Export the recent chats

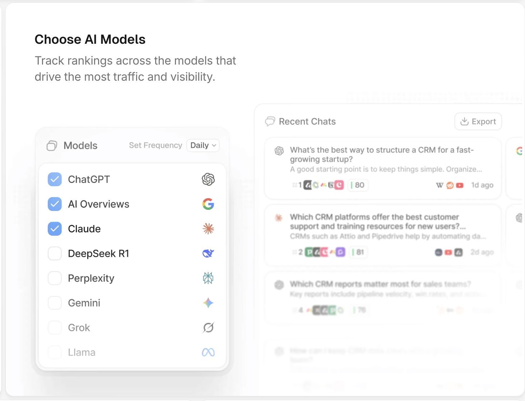[478, 122]
